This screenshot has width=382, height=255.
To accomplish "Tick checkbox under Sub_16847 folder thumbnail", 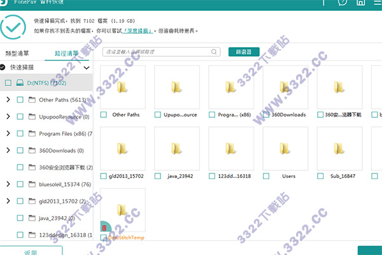I will coord(320,176).
